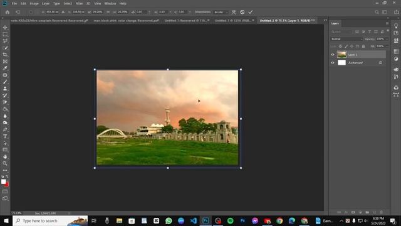401x226 pixels.
Task: Click the Add layer mask button
Action: (x=353, y=212)
